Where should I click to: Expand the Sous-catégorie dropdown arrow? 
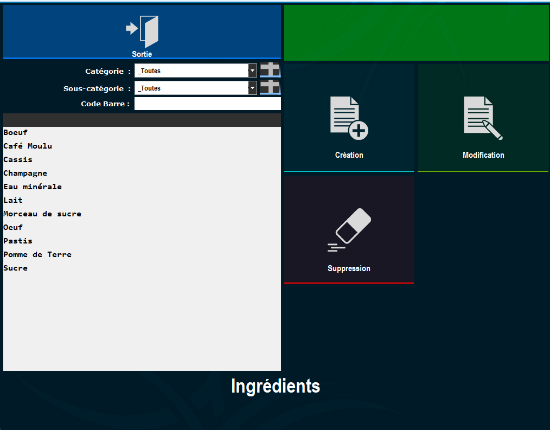(252, 88)
